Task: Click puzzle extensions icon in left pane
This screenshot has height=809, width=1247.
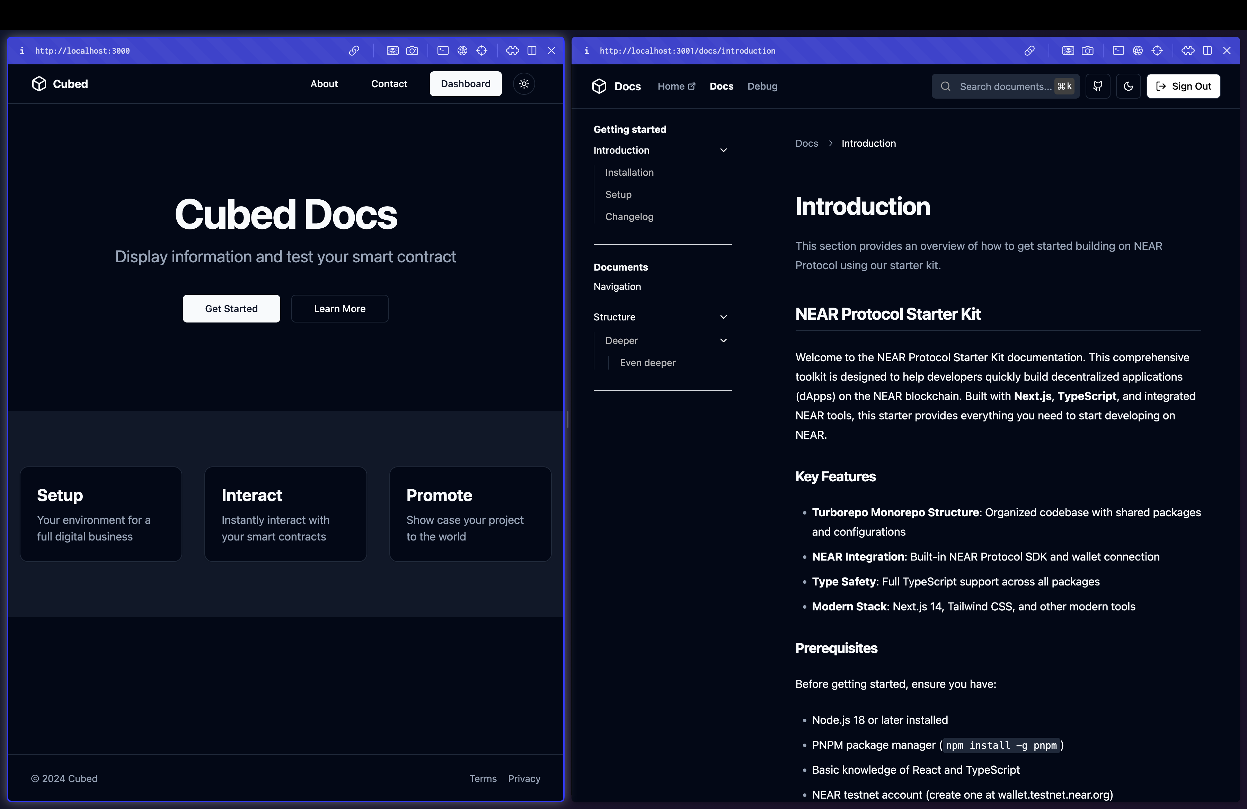Action: click(x=512, y=51)
